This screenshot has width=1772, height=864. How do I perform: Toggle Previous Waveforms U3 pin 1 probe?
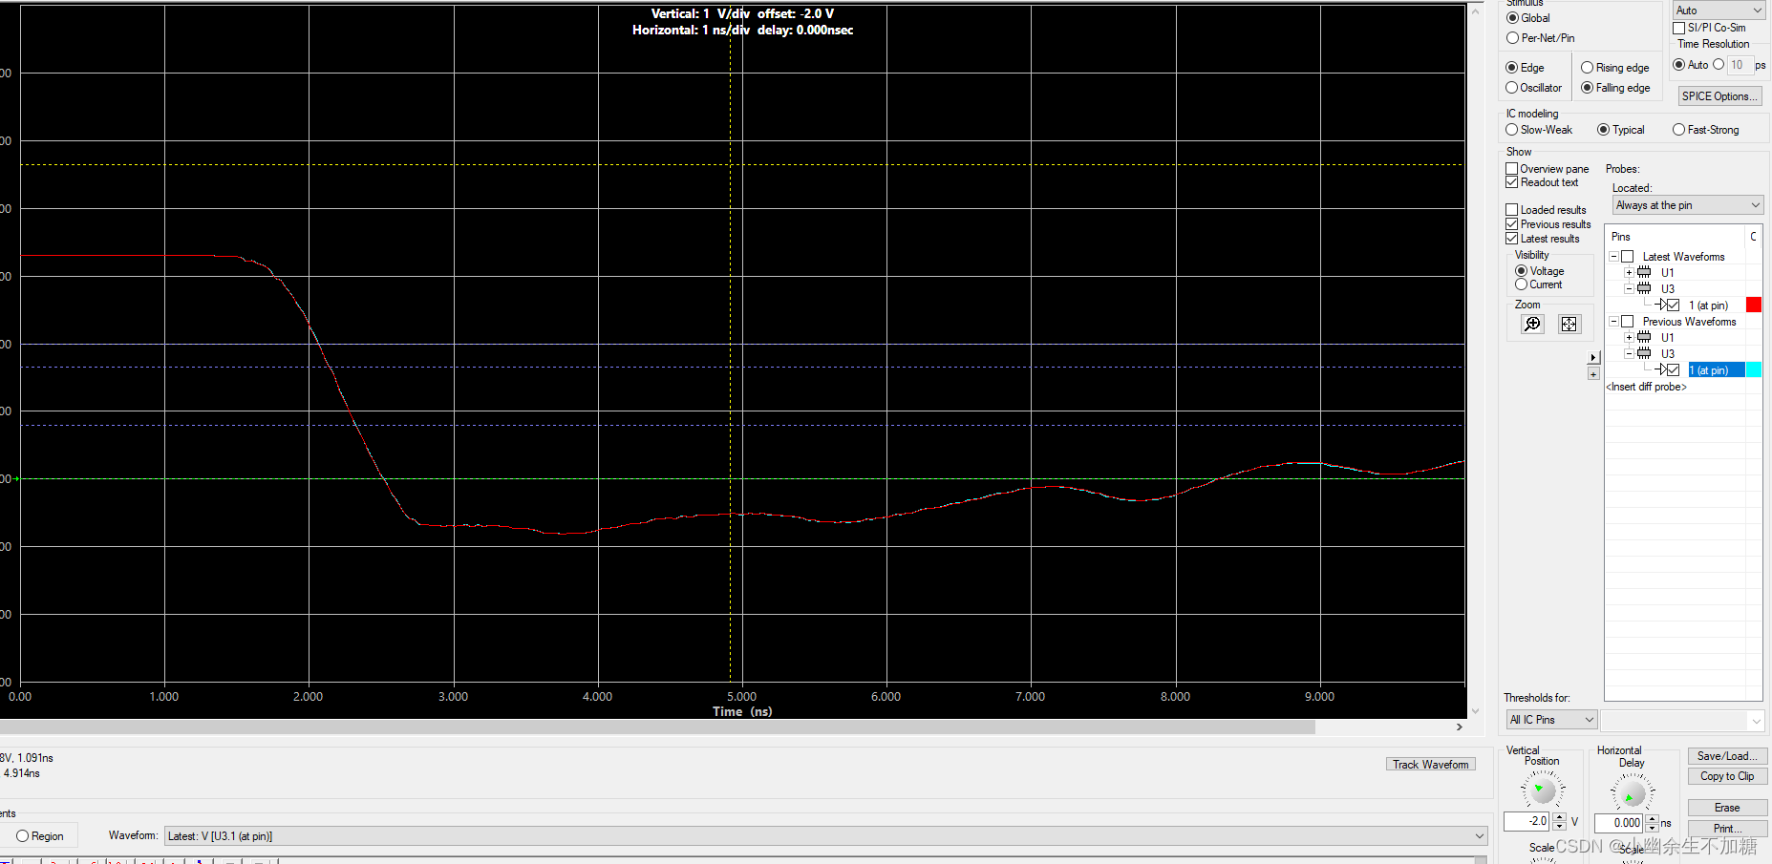click(x=1673, y=370)
